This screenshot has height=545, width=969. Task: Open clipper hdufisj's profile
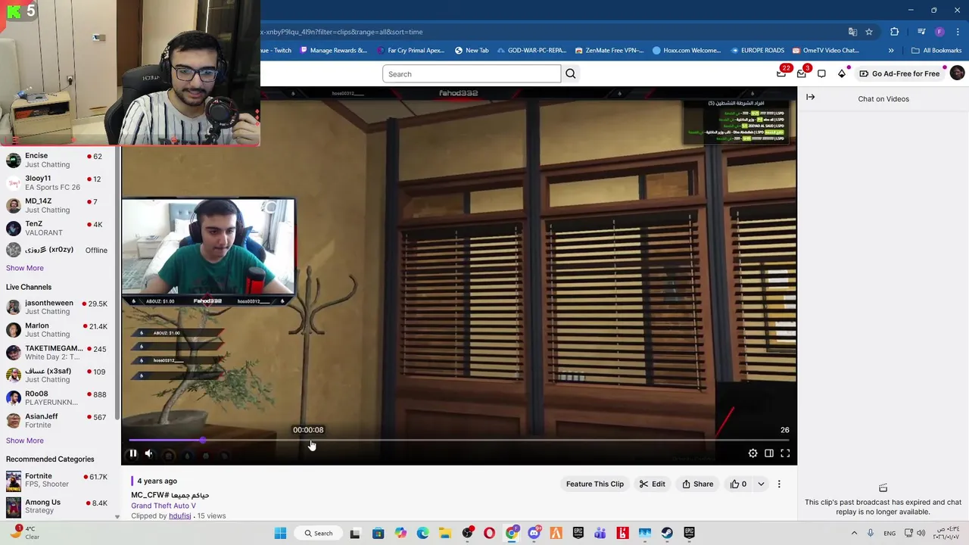179,515
